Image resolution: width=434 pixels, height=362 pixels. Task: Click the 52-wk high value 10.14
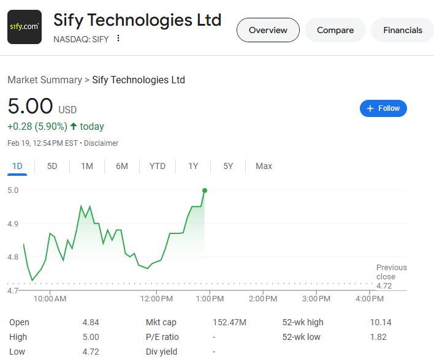point(381,322)
